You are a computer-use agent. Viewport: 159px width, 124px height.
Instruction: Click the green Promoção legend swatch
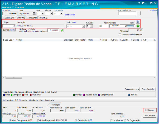(74, 95)
